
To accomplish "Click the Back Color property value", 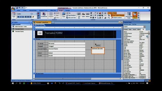I will [x=144, y=52].
